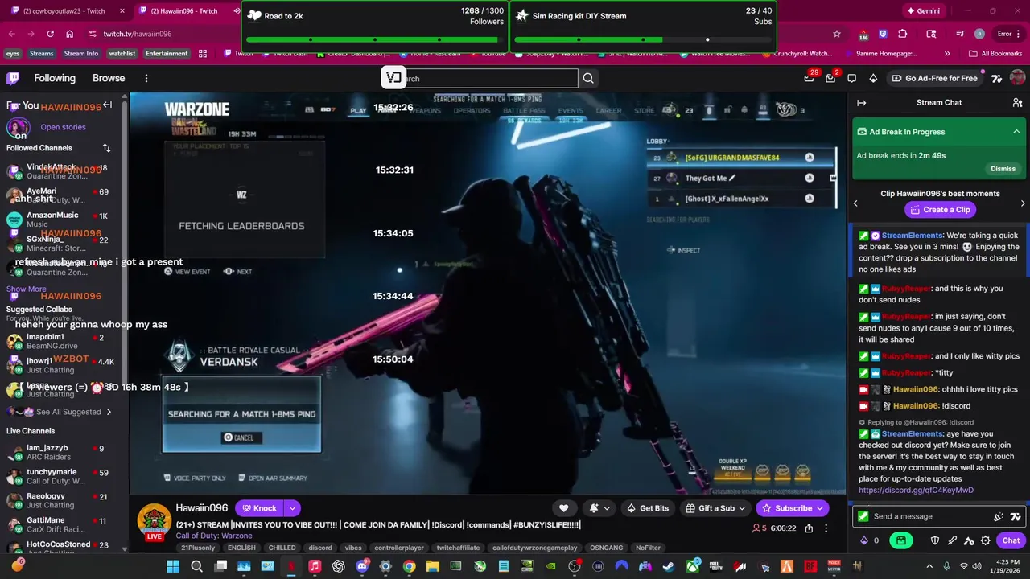Image resolution: width=1030 pixels, height=579 pixels.
Task: Open the Windows Start menu
Action: 173,567
